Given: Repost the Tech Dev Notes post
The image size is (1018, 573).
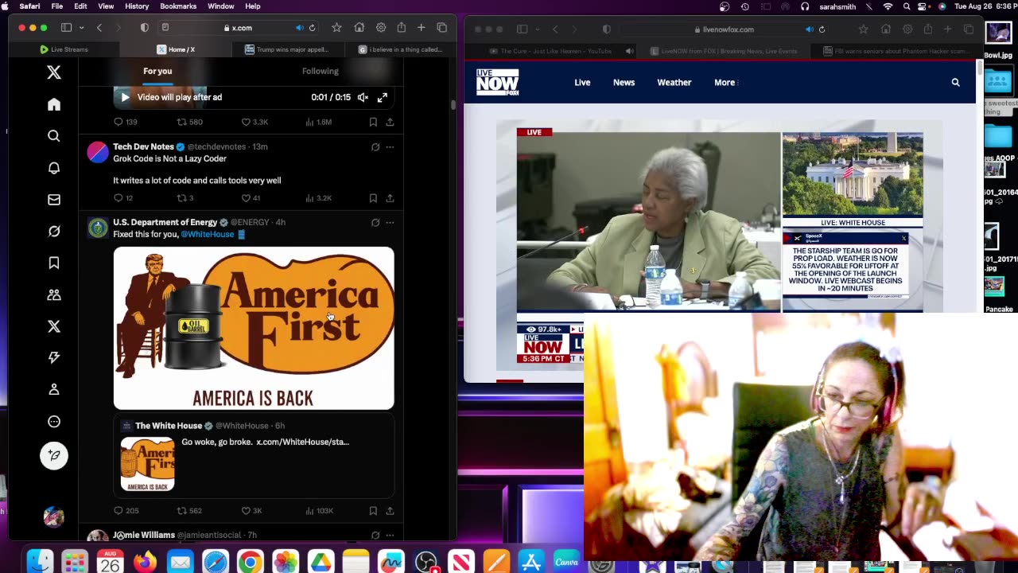Looking at the screenshot, I should (181, 198).
